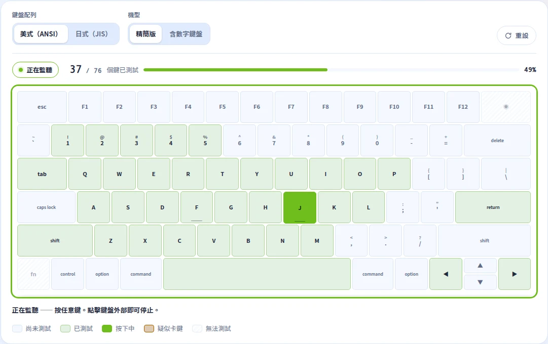
Task: Click the plus equals key
Action: click(x=446, y=140)
